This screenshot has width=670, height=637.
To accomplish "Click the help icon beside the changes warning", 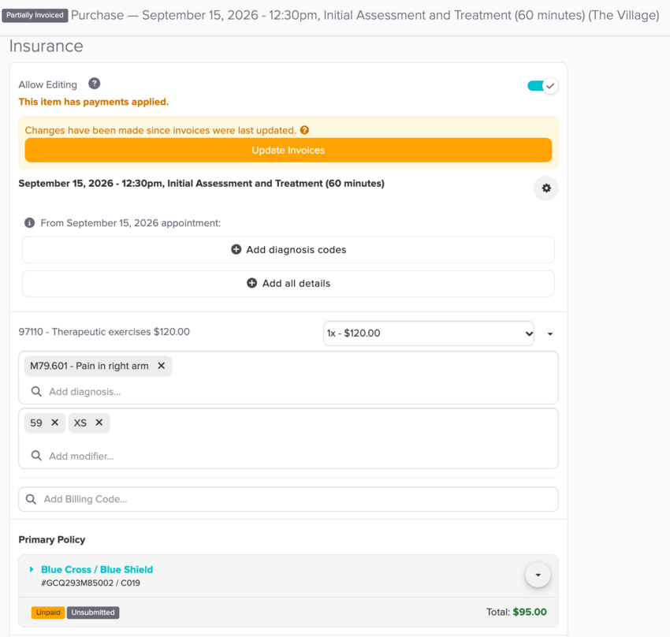I will 304,130.
